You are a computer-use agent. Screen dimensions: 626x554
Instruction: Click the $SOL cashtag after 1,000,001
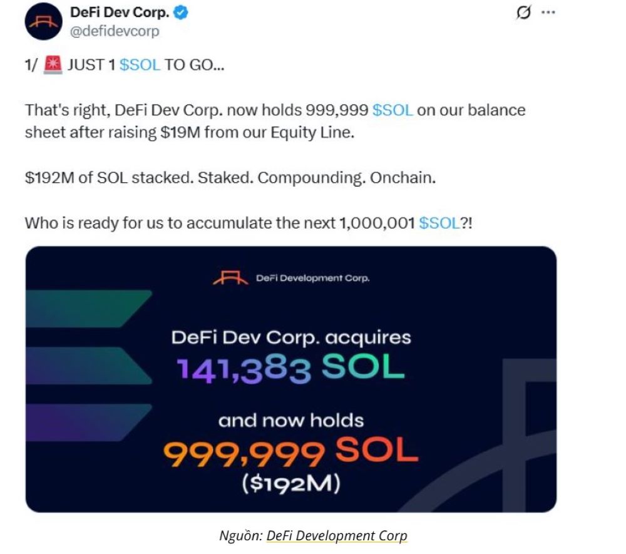[x=439, y=223]
